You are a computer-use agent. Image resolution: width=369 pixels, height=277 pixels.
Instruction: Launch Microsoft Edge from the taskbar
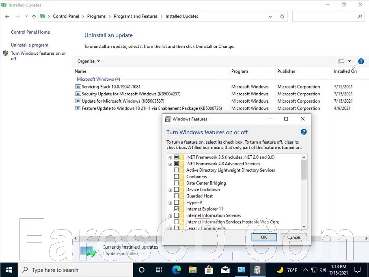click(176, 270)
